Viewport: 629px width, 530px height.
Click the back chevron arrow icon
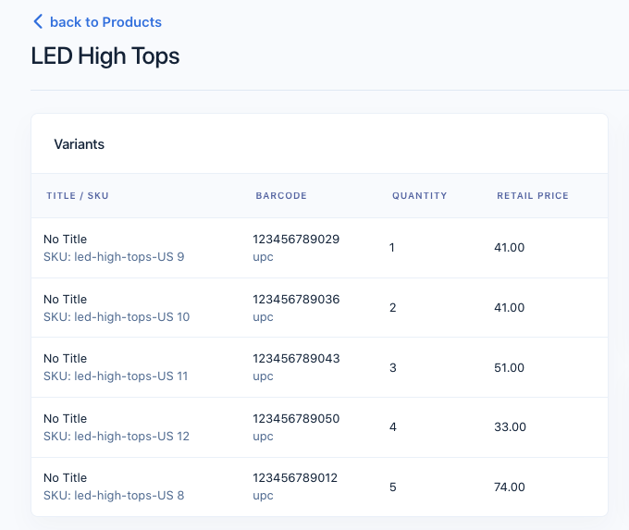(x=37, y=21)
